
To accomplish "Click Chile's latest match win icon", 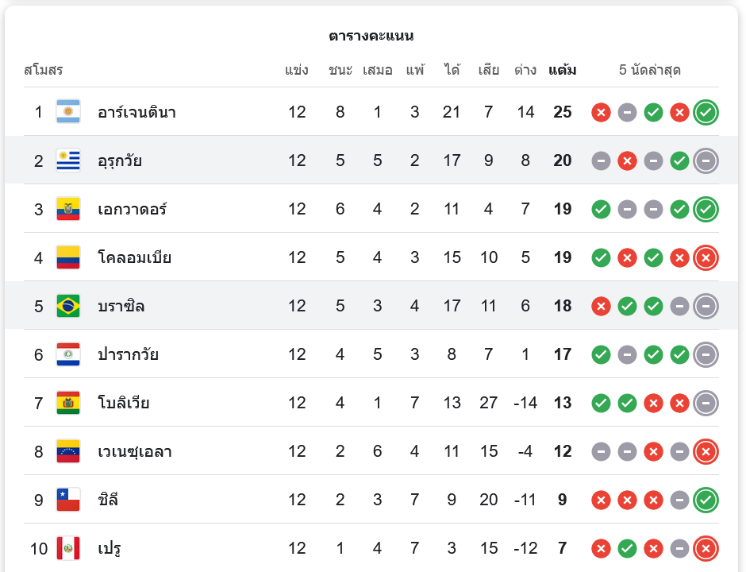I will pos(706,500).
